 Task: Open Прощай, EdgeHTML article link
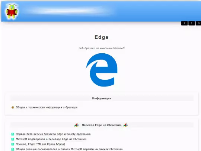[x=40, y=144]
